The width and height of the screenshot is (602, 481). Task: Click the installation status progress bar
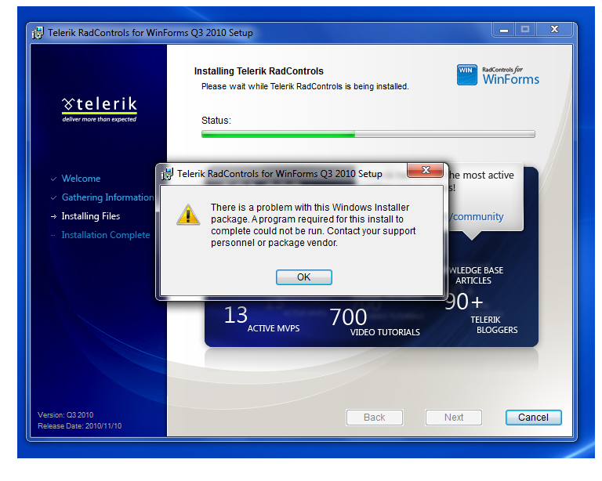click(x=368, y=134)
